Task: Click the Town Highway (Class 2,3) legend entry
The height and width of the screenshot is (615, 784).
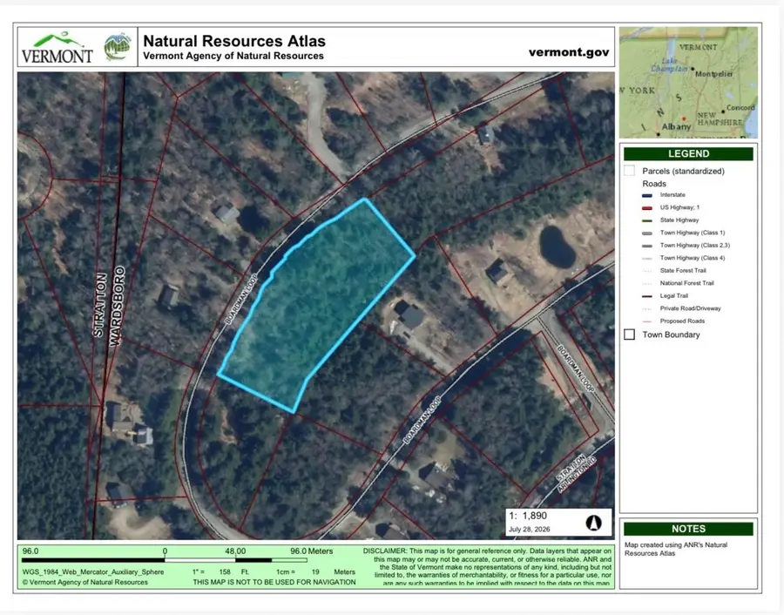Action: pyautogui.click(x=695, y=245)
